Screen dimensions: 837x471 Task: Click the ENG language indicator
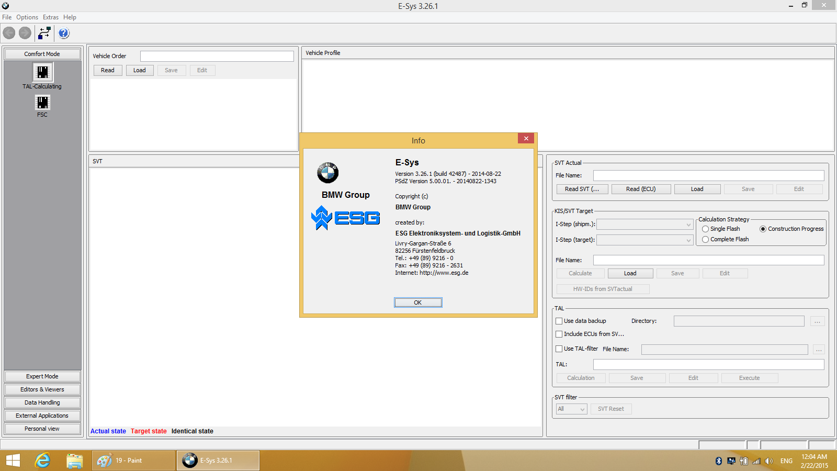point(786,461)
